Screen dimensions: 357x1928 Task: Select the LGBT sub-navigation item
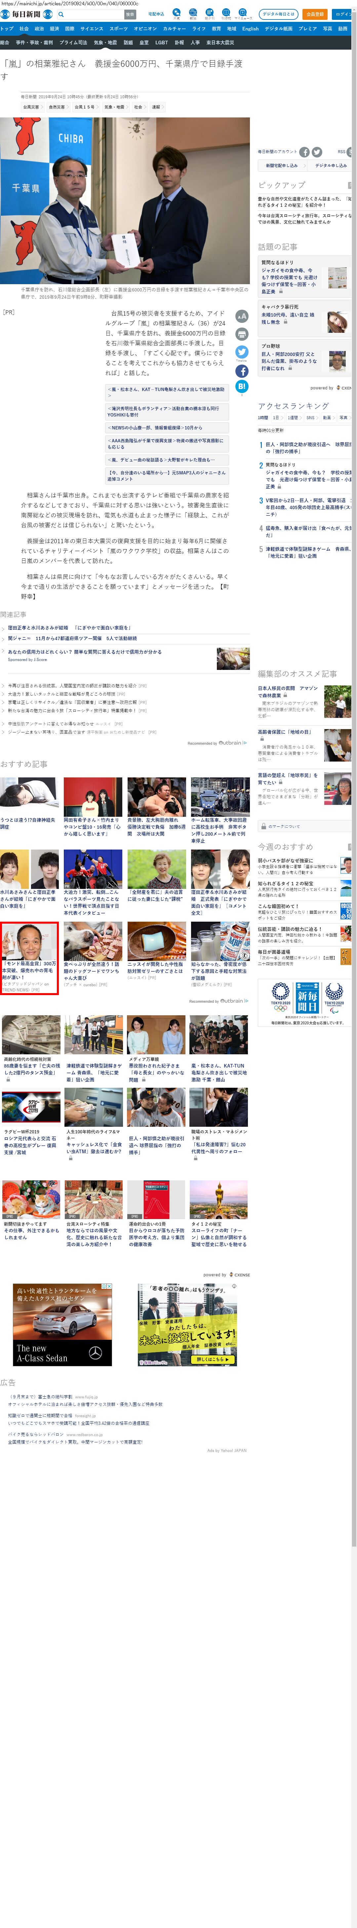click(x=162, y=43)
